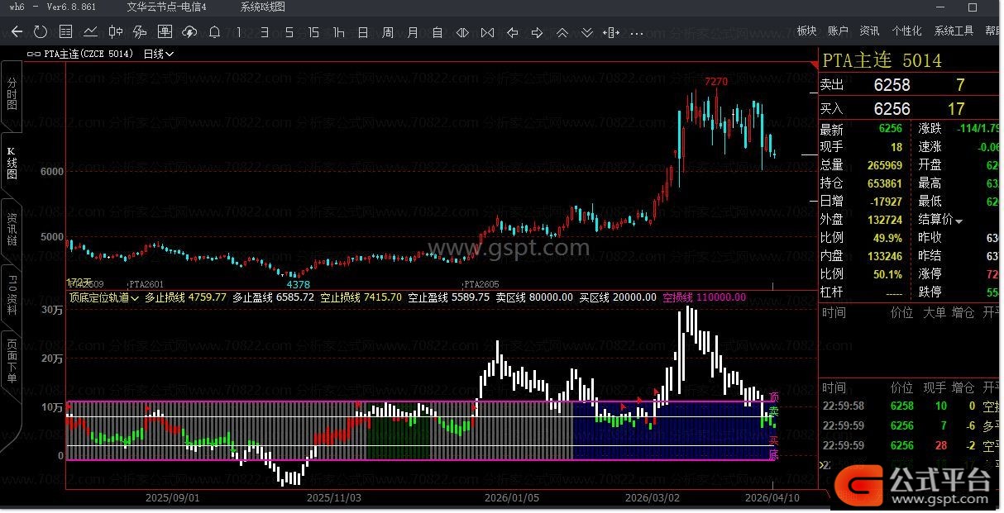Image resolution: width=1004 pixels, height=513 pixels.
Task: Open the 页面下单 side tab
Action: [12, 360]
